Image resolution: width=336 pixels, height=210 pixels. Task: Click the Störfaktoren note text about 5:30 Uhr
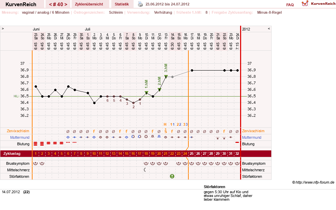click(x=228, y=196)
